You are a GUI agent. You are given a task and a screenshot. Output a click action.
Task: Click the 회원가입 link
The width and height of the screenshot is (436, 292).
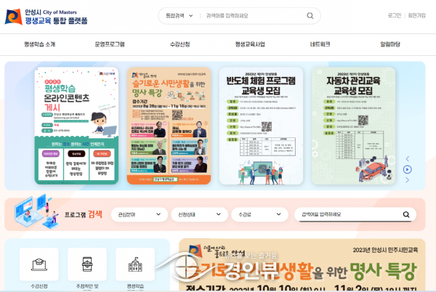click(x=416, y=15)
